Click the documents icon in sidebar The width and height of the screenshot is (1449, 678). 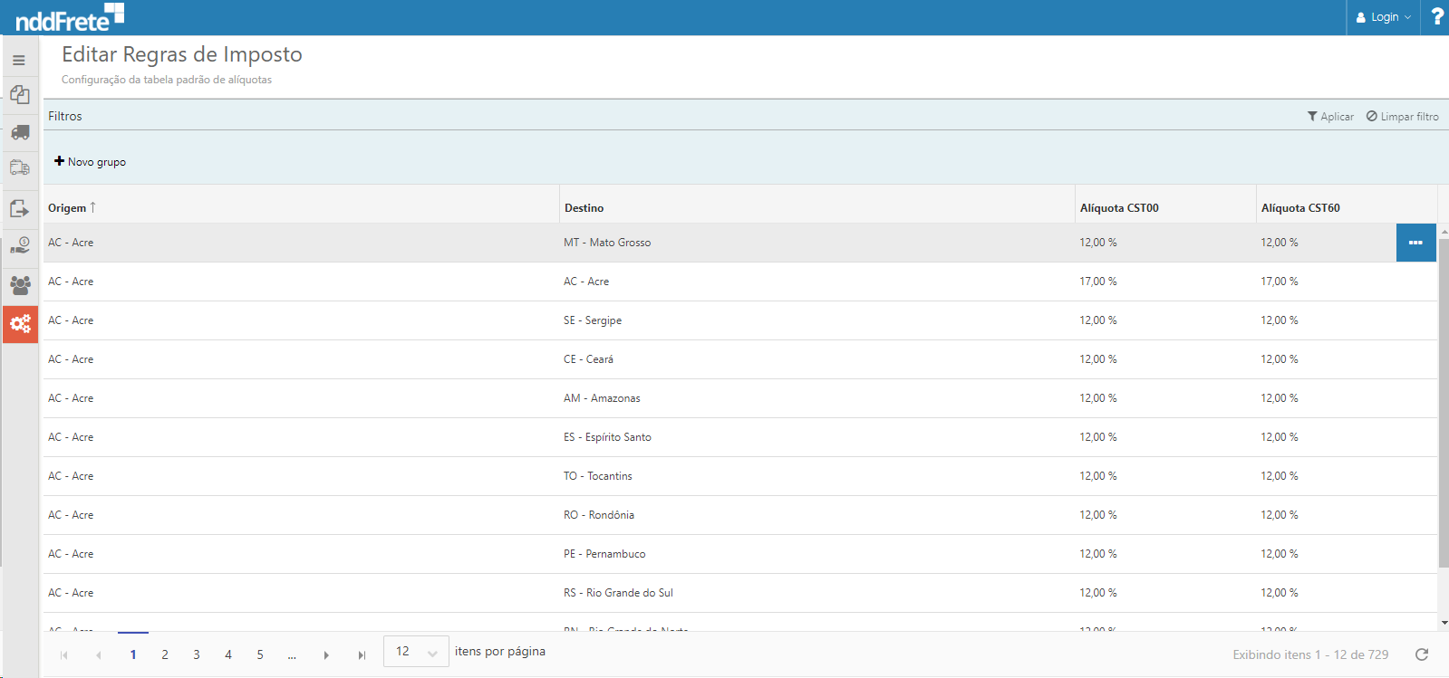click(20, 95)
